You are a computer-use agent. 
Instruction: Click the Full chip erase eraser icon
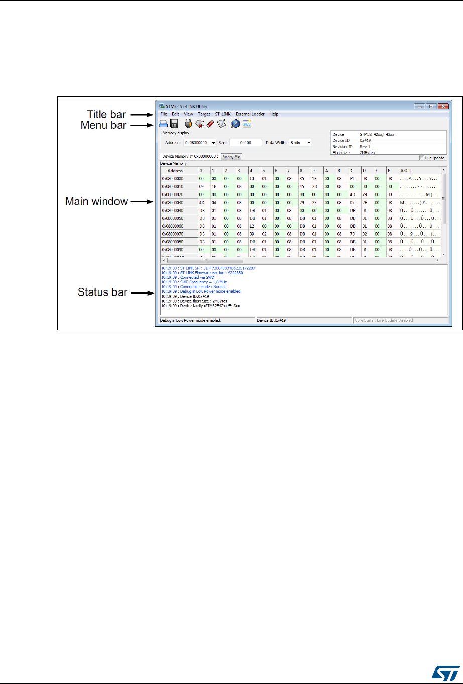(x=210, y=123)
